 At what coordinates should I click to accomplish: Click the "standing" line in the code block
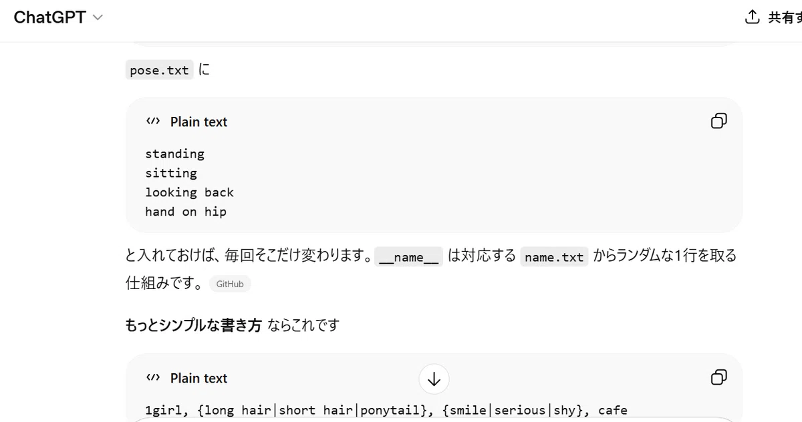175,154
